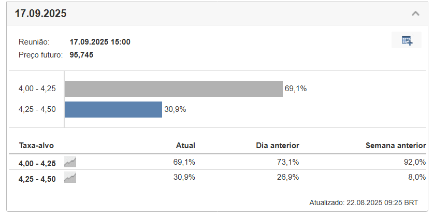Open chart icon for 4,25 - 4,50 row

(x=70, y=178)
